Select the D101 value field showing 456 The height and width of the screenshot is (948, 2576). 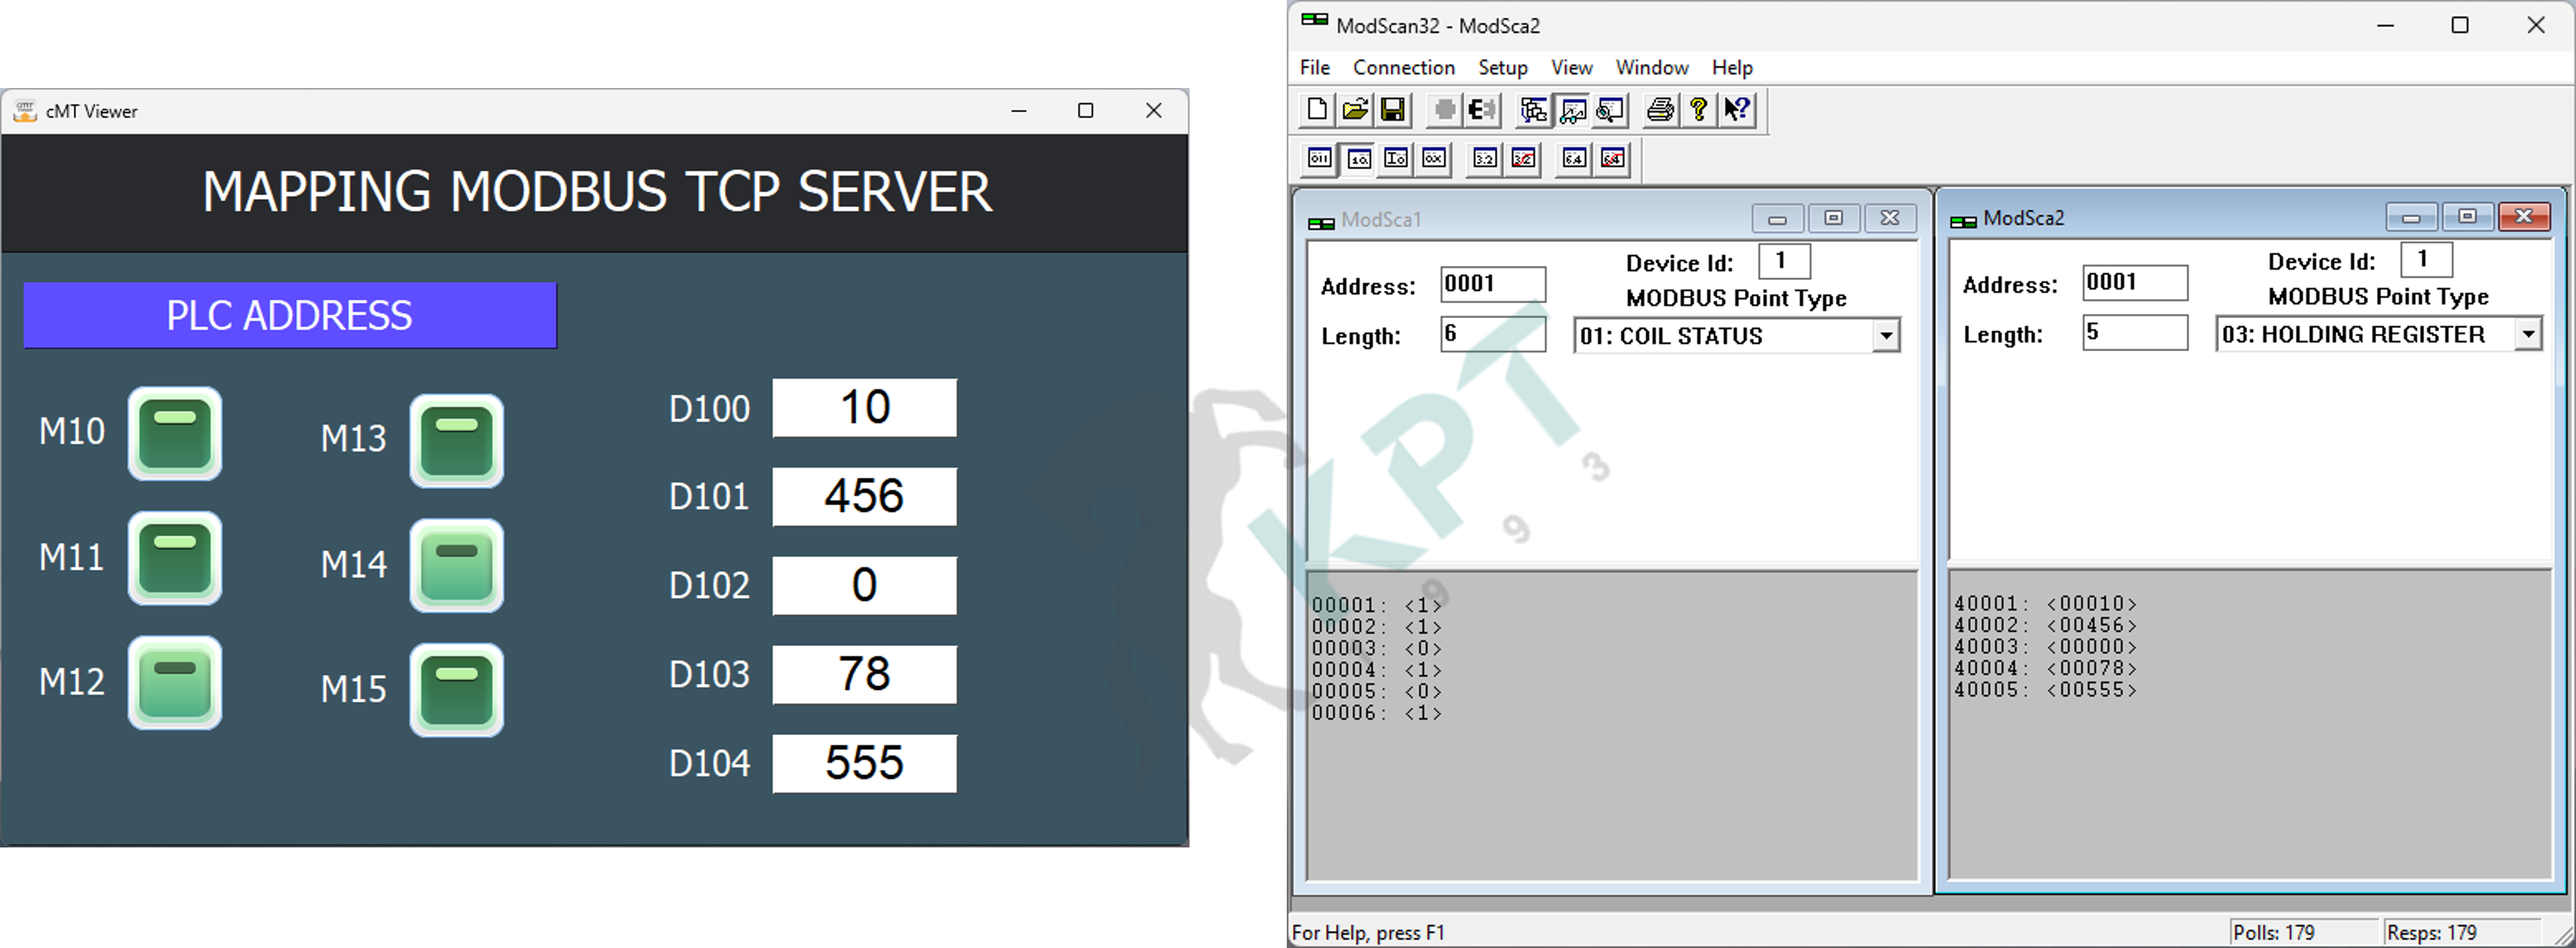point(865,496)
